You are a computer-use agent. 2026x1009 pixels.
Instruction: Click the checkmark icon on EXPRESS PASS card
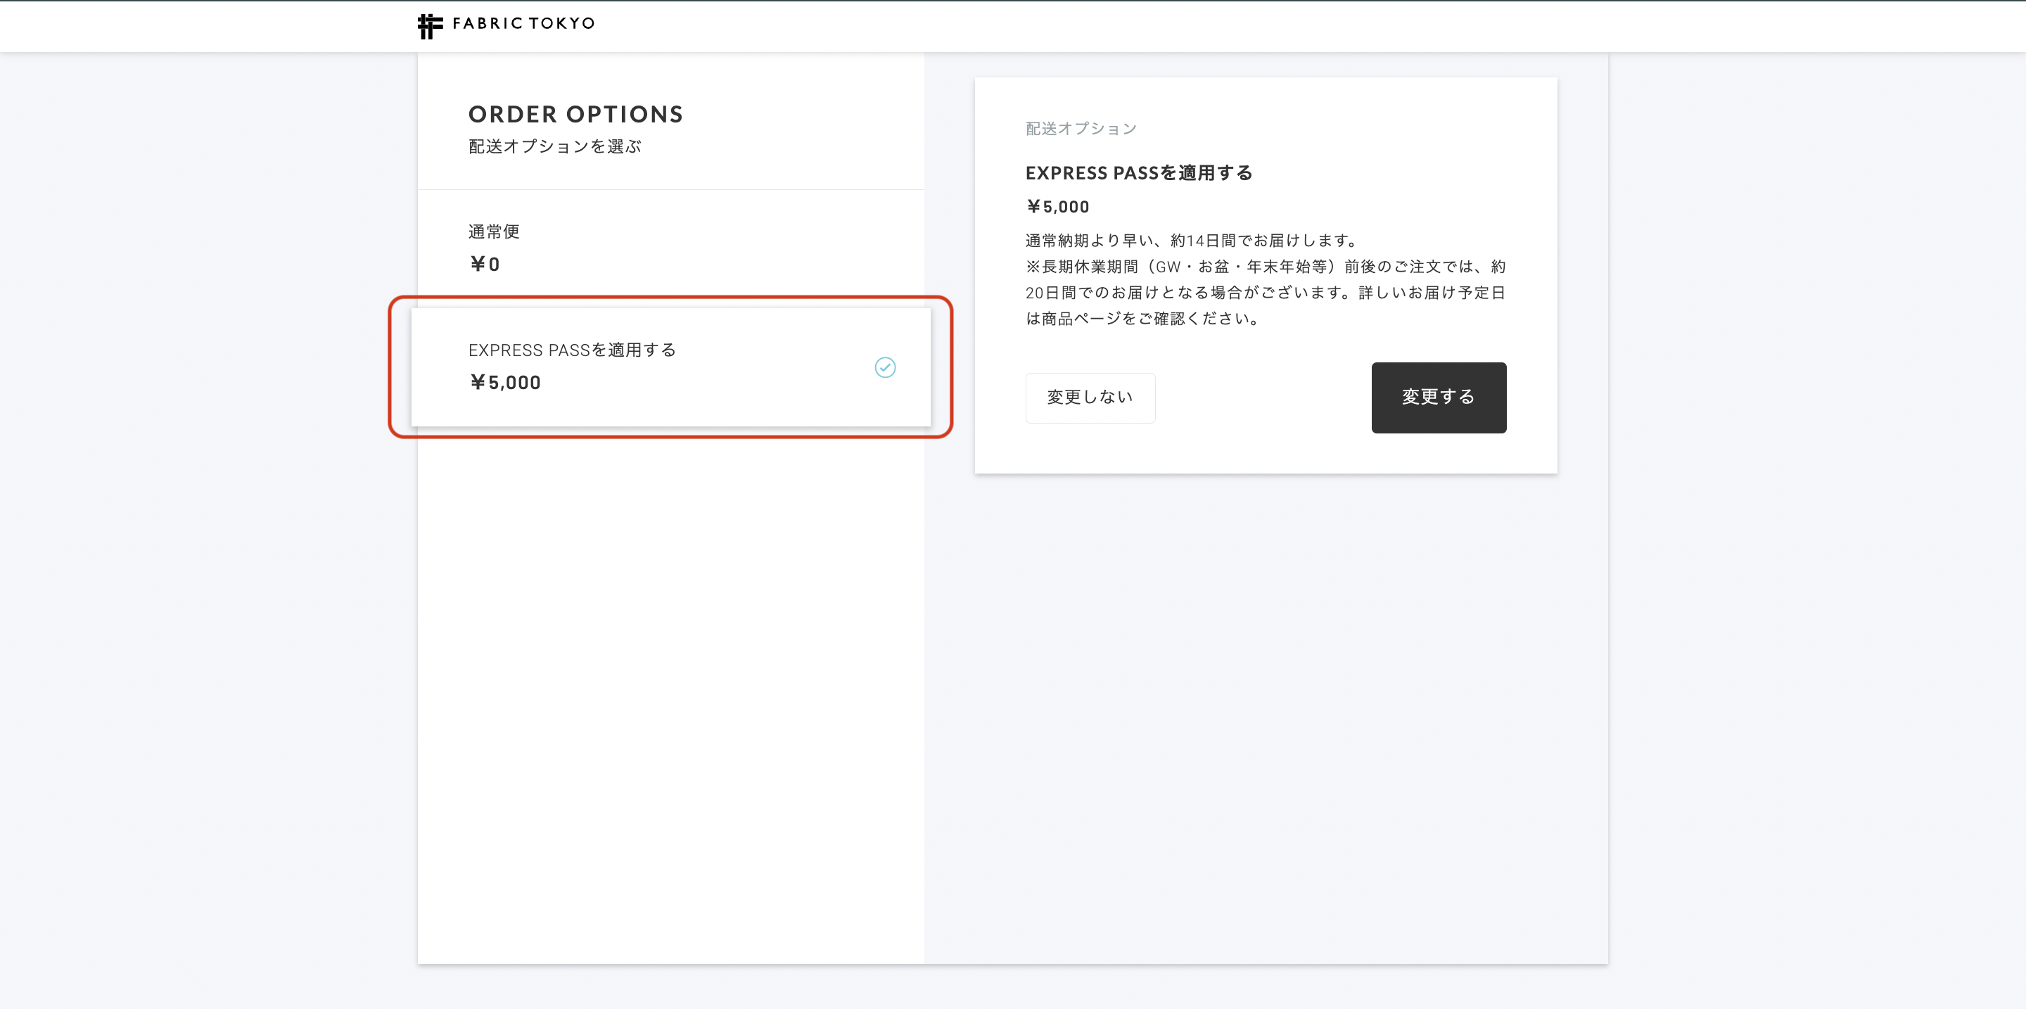pos(885,367)
